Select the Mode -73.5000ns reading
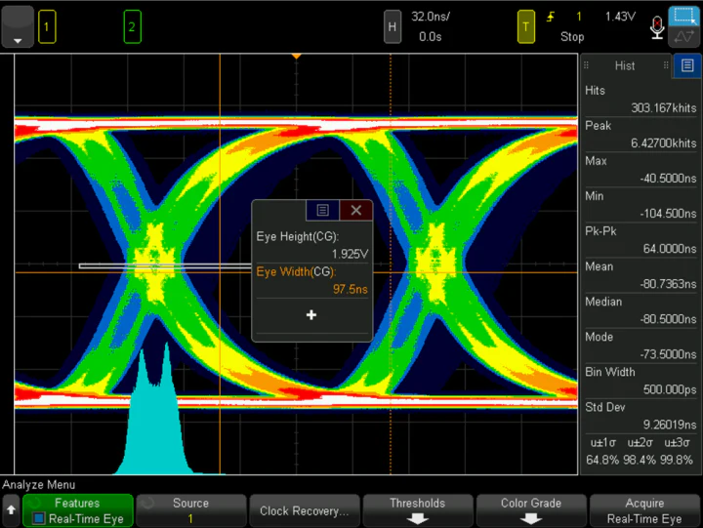 coord(641,345)
